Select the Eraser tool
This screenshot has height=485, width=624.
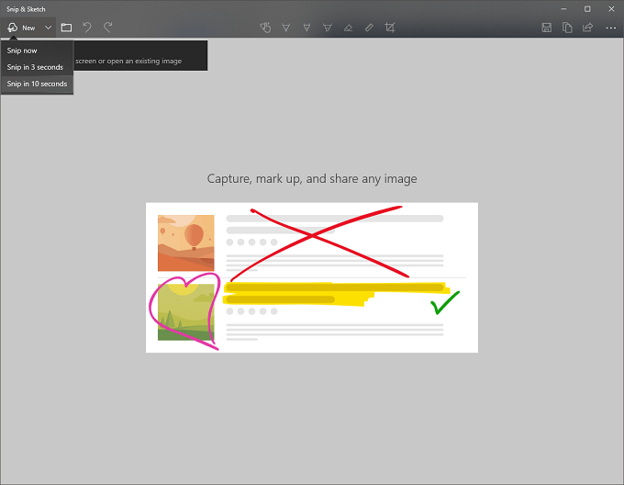point(348,28)
